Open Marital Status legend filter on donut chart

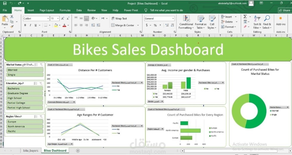288,107
